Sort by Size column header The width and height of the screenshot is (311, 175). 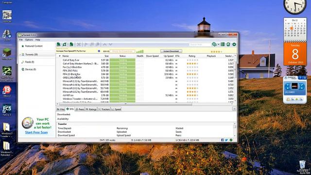[x=106, y=56]
